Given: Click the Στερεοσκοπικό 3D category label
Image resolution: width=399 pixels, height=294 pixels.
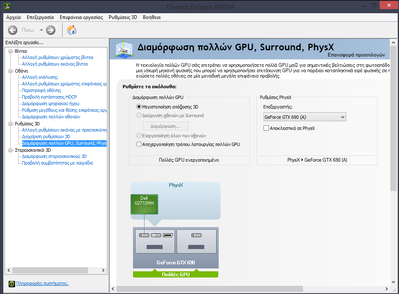Looking at the screenshot, I should point(33,150).
